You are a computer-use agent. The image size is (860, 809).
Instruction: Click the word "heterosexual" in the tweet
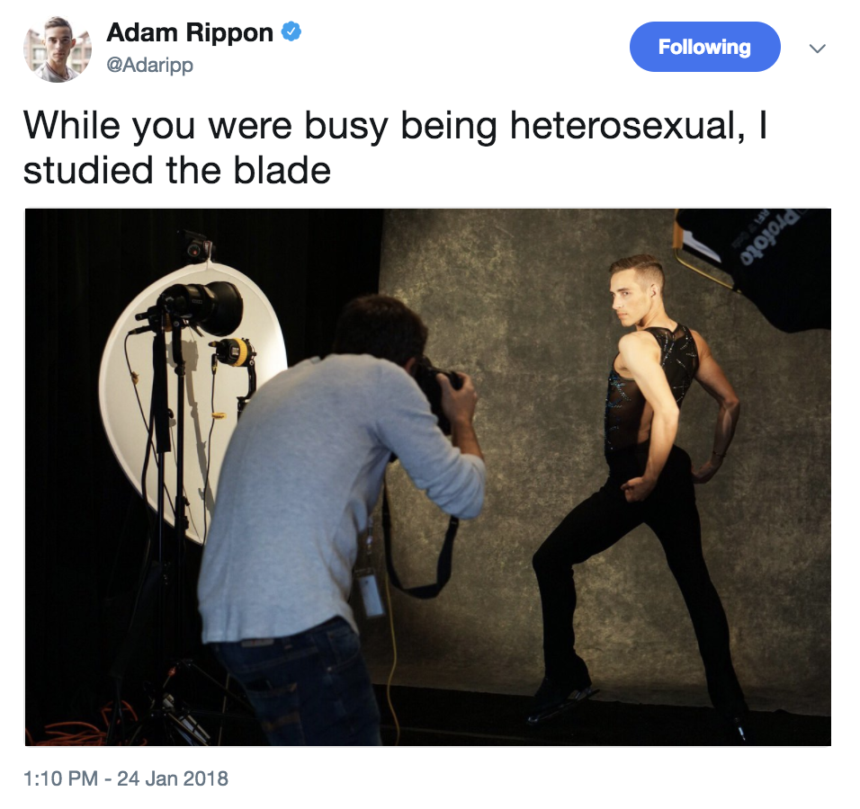[x=623, y=126]
